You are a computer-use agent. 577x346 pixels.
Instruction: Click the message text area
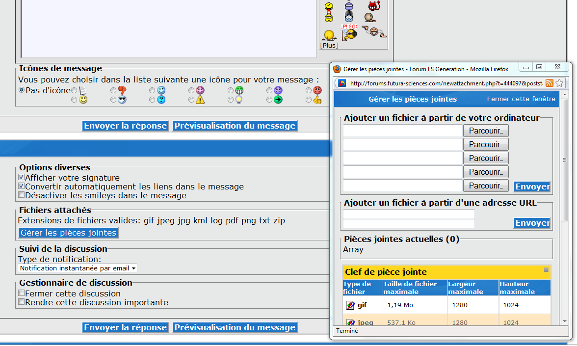tap(169, 28)
